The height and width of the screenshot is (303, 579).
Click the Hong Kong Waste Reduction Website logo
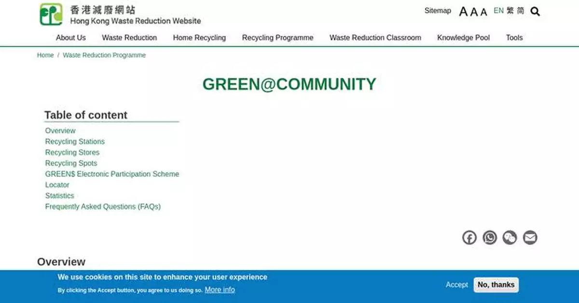(x=50, y=14)
